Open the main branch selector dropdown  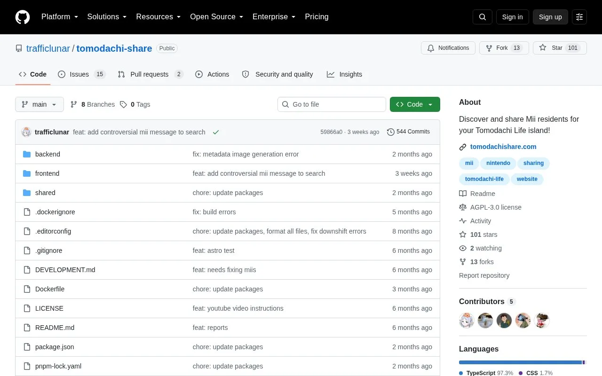[40, 104]
